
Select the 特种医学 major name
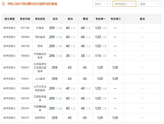coord(40,37)
